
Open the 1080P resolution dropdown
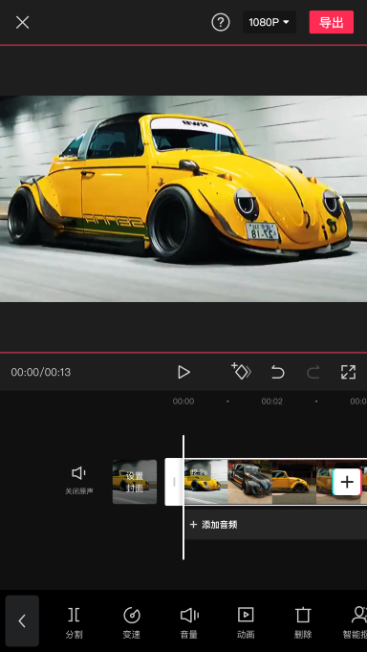[269, 22]
